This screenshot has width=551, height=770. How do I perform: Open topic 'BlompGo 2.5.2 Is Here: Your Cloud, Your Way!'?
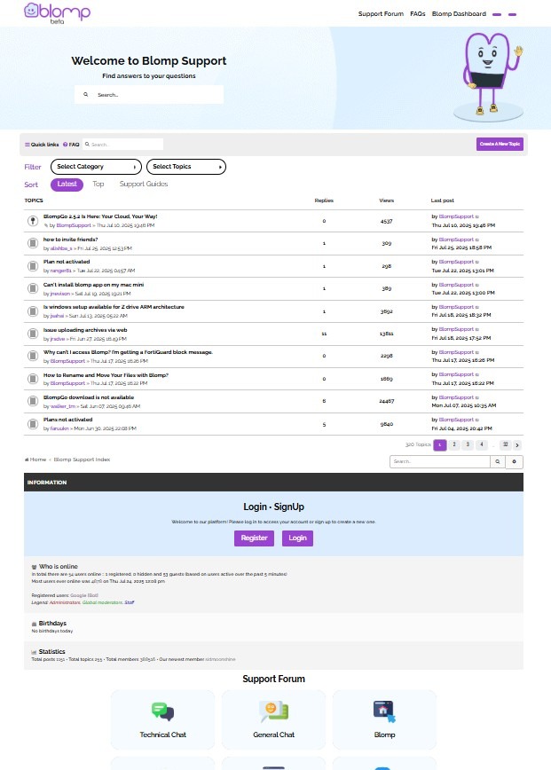pos(100,216)
